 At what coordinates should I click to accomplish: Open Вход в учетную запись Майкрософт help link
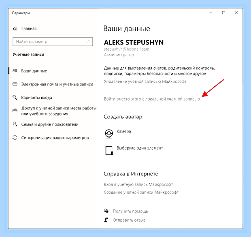coord(138,184)
